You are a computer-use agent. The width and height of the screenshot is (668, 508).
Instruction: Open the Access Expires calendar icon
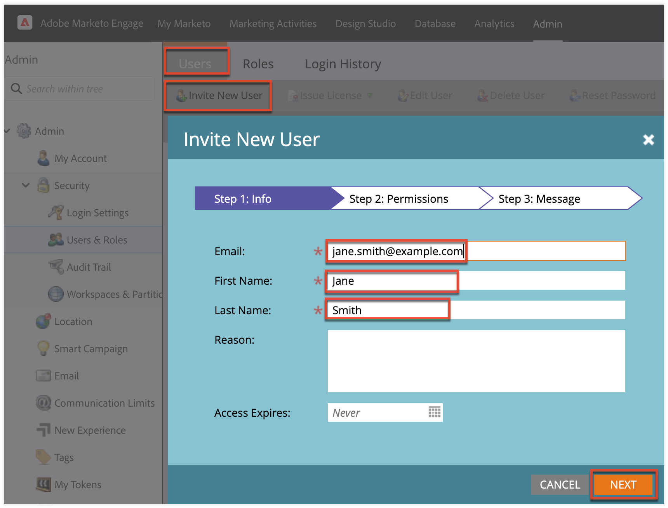(434, 412)
